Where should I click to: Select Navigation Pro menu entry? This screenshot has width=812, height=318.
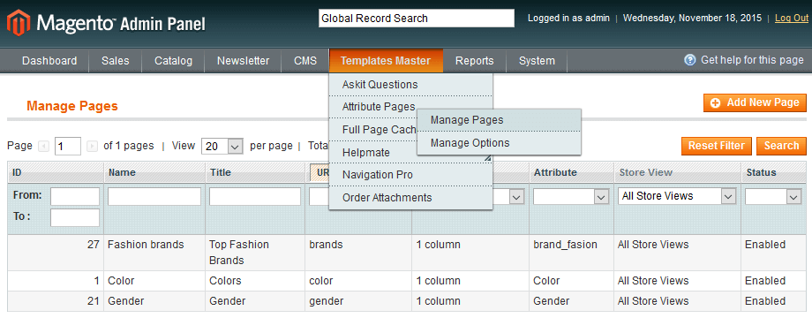click(x=410, y=175)
